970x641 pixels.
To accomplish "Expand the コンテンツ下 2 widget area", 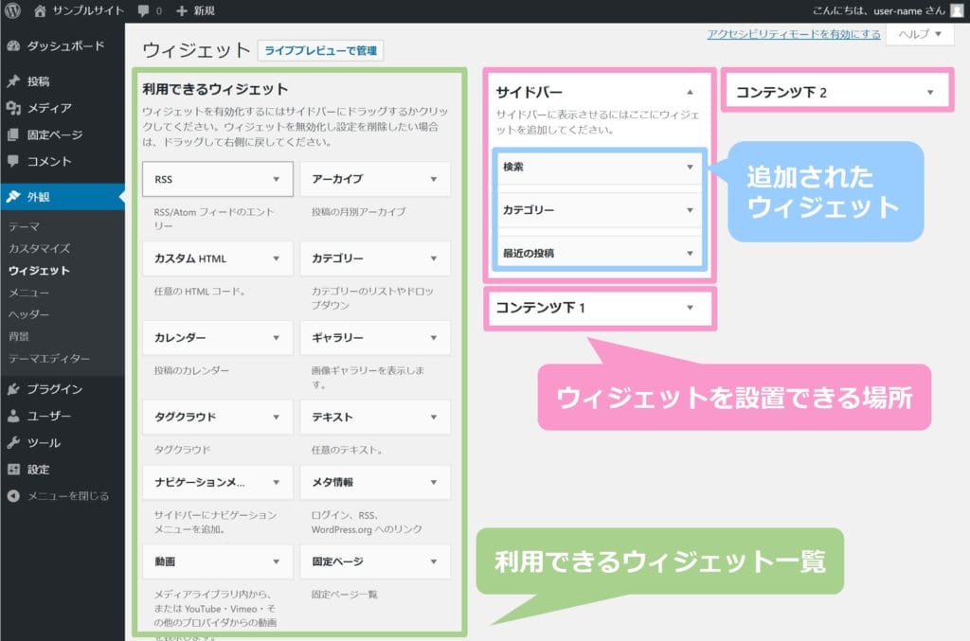I will click(930, 92).
